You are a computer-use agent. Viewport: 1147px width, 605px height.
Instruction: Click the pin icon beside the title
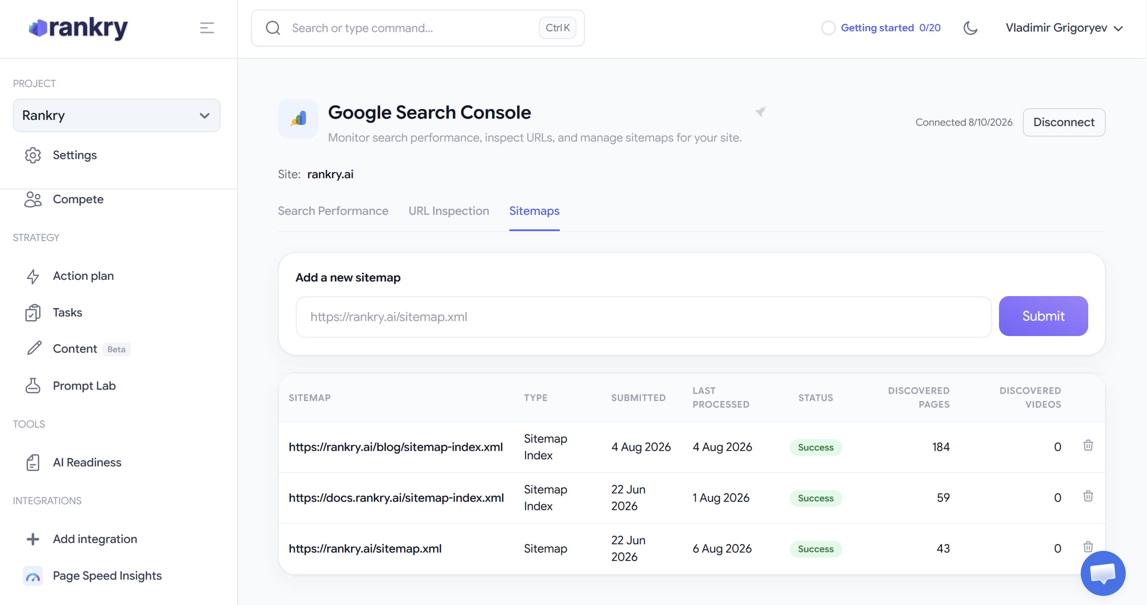tap(760, 111)
